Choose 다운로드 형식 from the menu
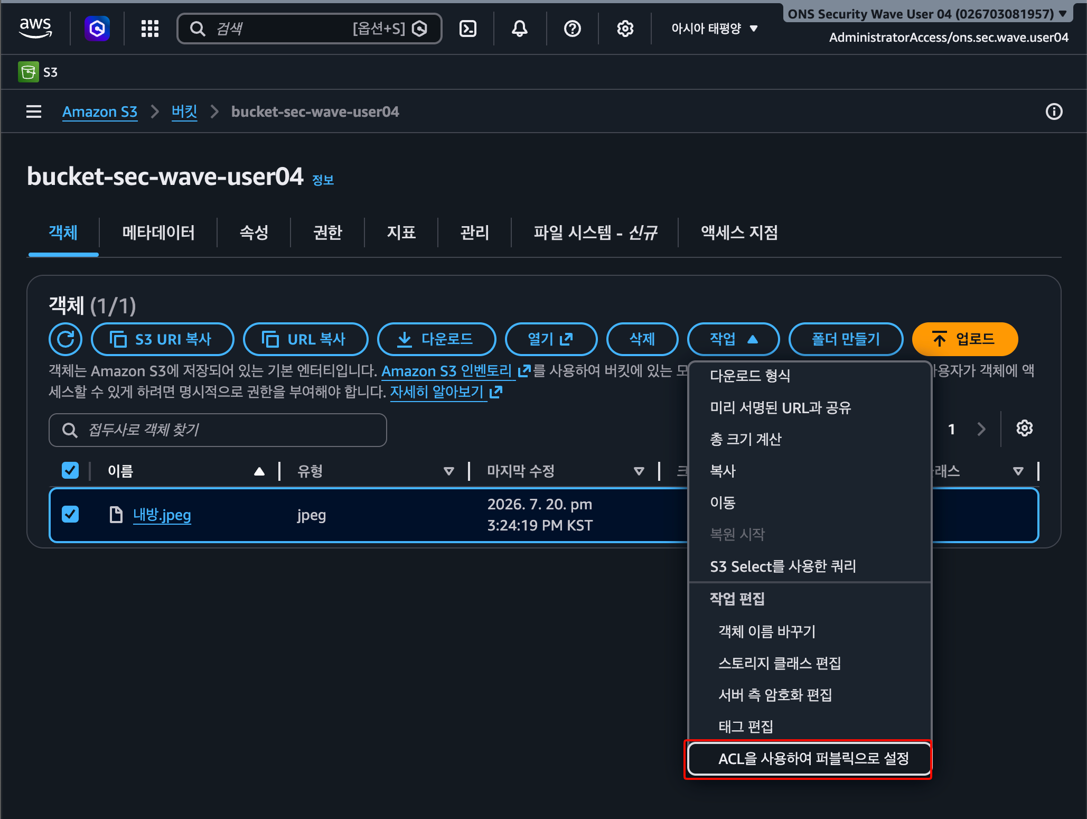This screenshot has width=1087, height=819. coord(810,376)
